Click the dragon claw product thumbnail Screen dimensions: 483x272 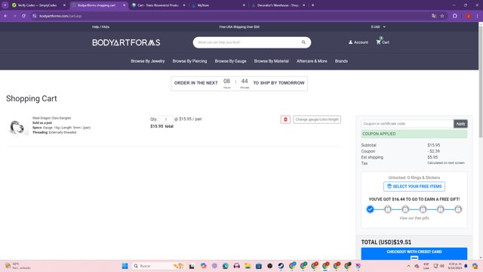17,127
